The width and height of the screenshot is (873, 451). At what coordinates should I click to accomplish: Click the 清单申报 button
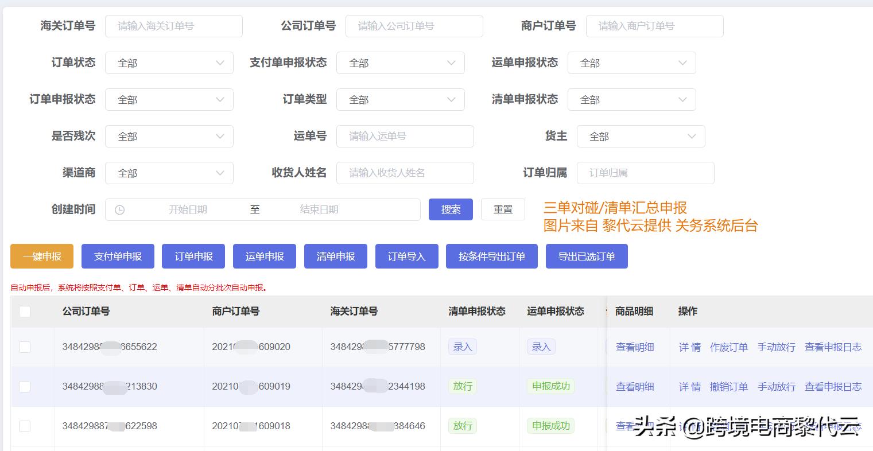click(335, 256)
